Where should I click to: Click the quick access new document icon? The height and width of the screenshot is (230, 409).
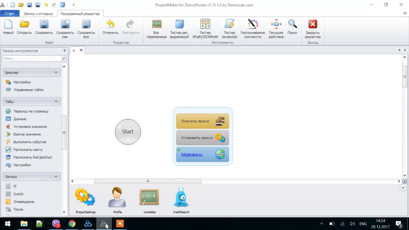13,5
